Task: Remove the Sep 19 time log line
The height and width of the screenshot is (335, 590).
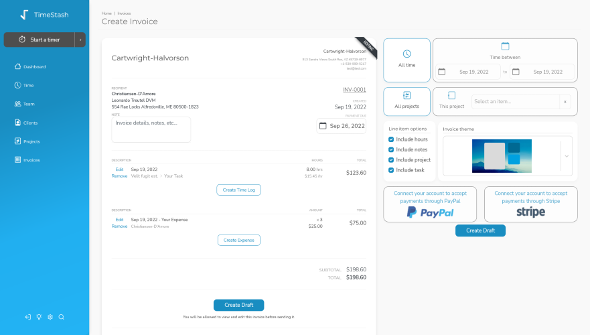Action: 119,176
